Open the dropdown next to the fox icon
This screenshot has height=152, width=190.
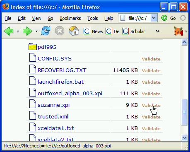coord(186,31)
